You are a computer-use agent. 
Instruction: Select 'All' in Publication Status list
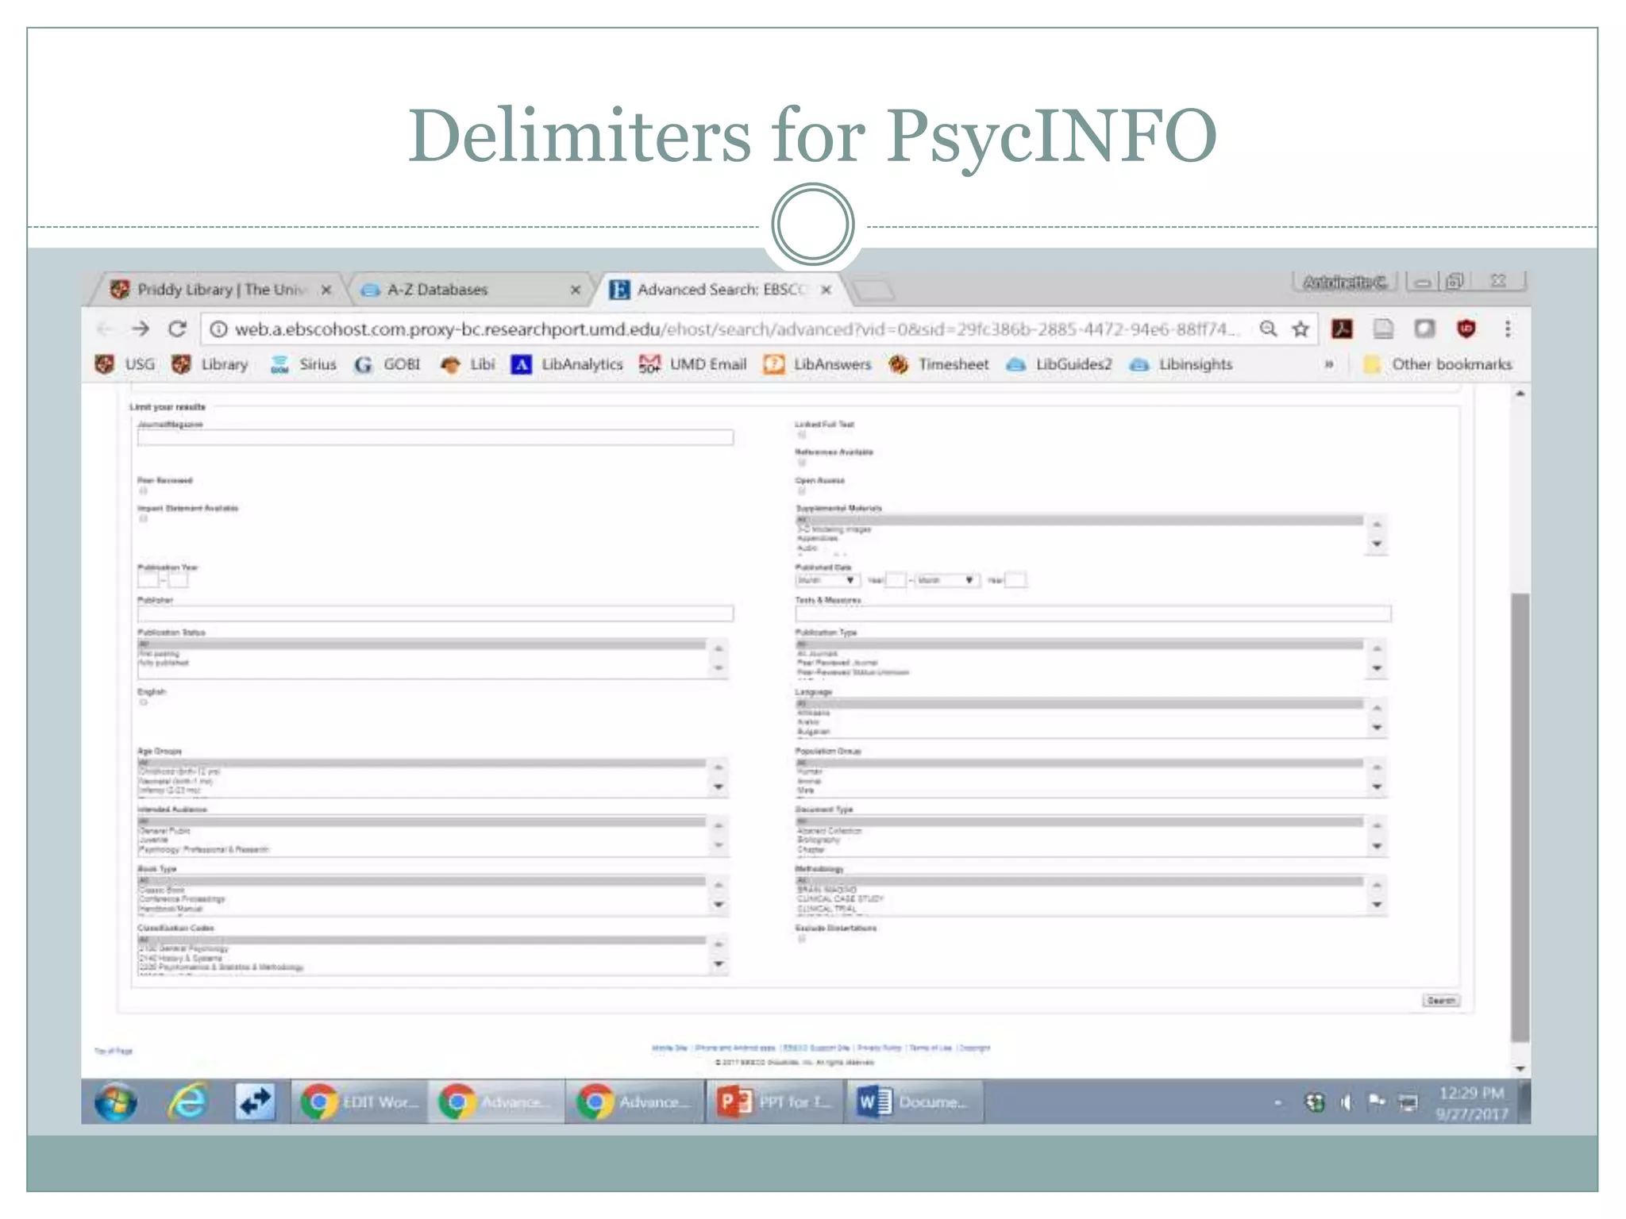point(422,644)
